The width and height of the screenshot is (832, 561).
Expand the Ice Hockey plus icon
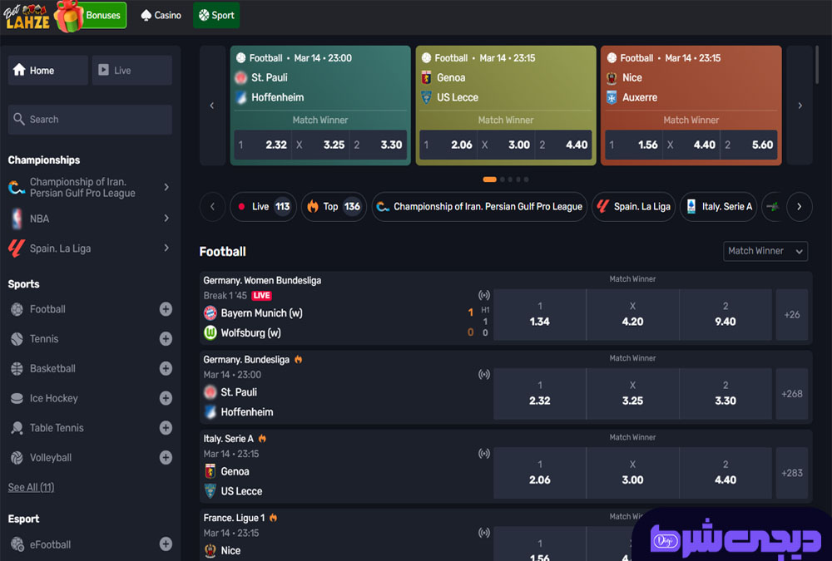pos(166,398)
